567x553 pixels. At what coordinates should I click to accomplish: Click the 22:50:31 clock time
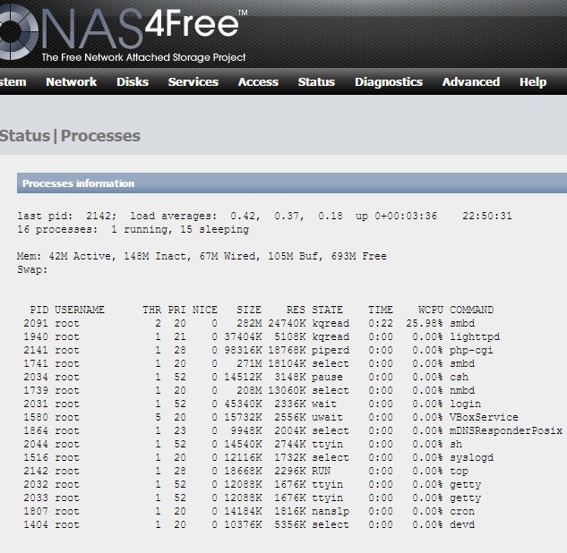click(487, 216)
